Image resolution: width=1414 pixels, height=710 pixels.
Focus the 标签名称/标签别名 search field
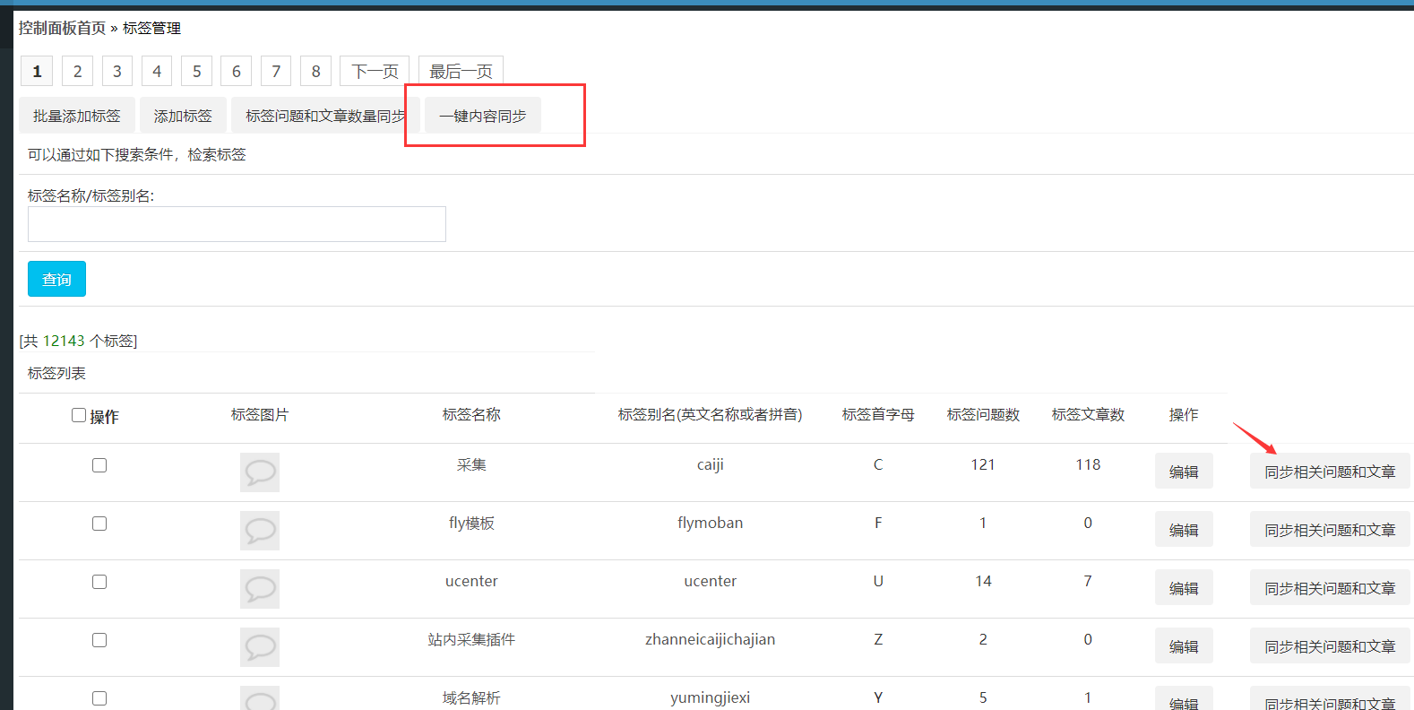coord(237,224)
